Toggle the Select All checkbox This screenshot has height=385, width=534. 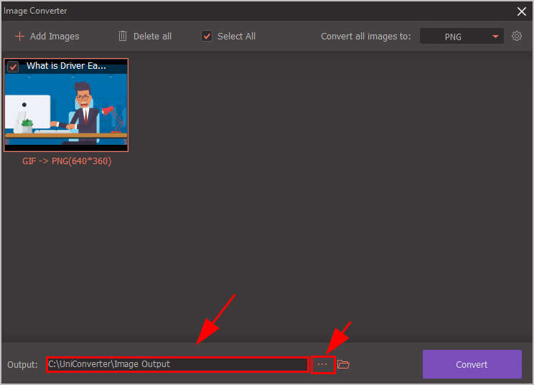coord(207,36)
